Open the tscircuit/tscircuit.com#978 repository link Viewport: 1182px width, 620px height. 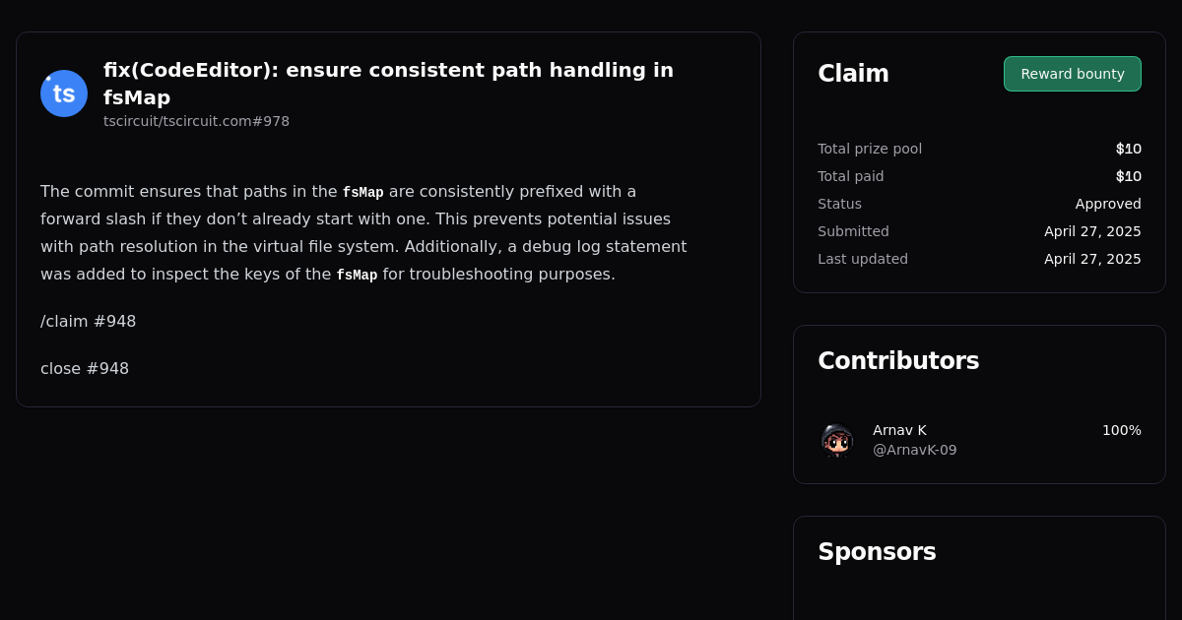coord(196,121)
